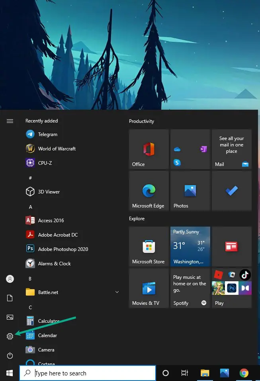Open Documents from Start sidebar

point(10,298)
